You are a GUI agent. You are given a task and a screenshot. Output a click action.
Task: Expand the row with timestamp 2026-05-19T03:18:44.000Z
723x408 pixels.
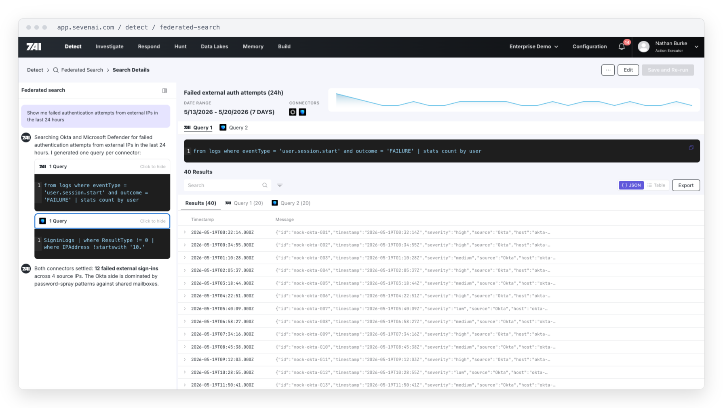pos(185,283)
